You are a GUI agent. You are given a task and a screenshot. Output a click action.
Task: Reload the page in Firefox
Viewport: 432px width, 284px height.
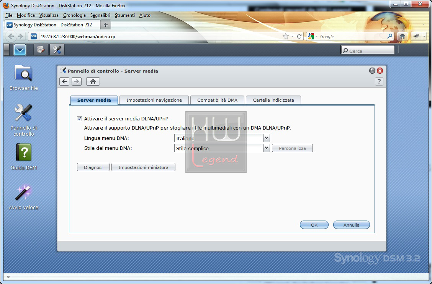pyautogui.click(x=299, y=36)
